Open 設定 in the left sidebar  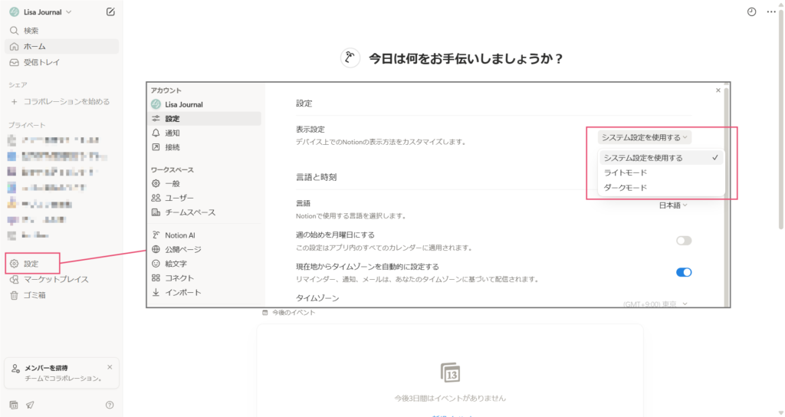pyautogui.click(x=32, y=264)
